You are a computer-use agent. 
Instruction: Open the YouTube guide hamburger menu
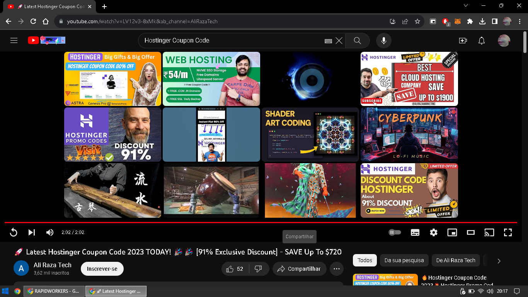click(x=14, y=40)
